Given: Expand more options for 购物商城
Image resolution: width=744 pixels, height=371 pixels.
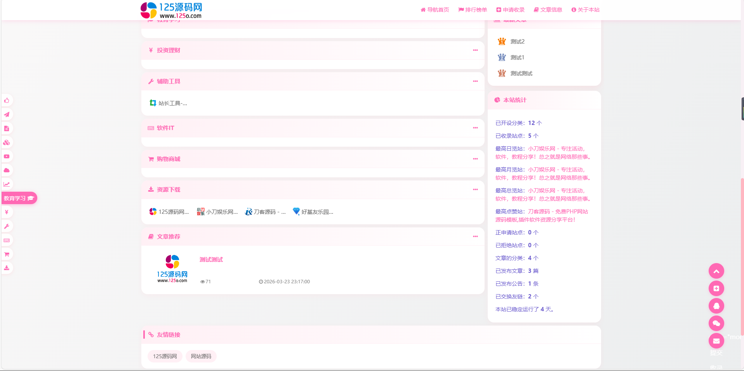Looking at the screenshot, I should 475,159.
